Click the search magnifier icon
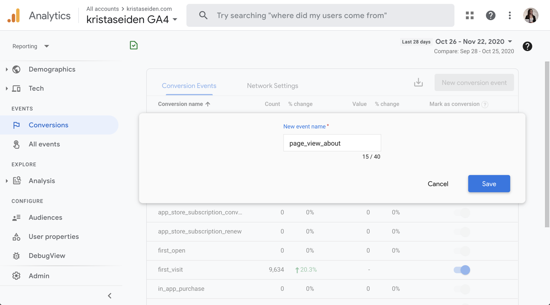The width and height of the screenshot is (550, 305). 203,15
